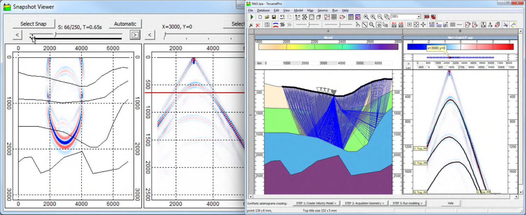This screenshot has width=526, height=215.
Task: Click STEP 1: Create Velocity Model
Action: [317, 203]
